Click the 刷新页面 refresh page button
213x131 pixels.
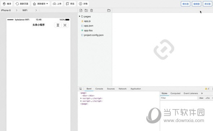22,4
